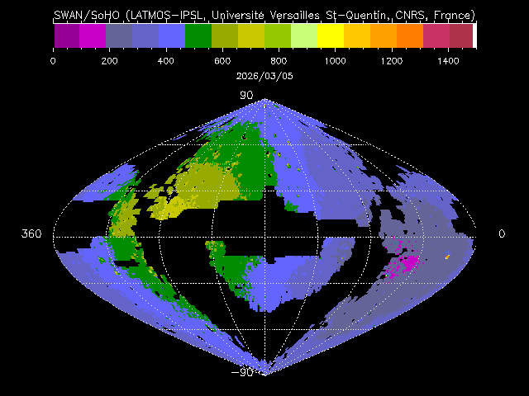Select the green swatch in the color scale
The image size is (529, 396).
coord(198,35)
